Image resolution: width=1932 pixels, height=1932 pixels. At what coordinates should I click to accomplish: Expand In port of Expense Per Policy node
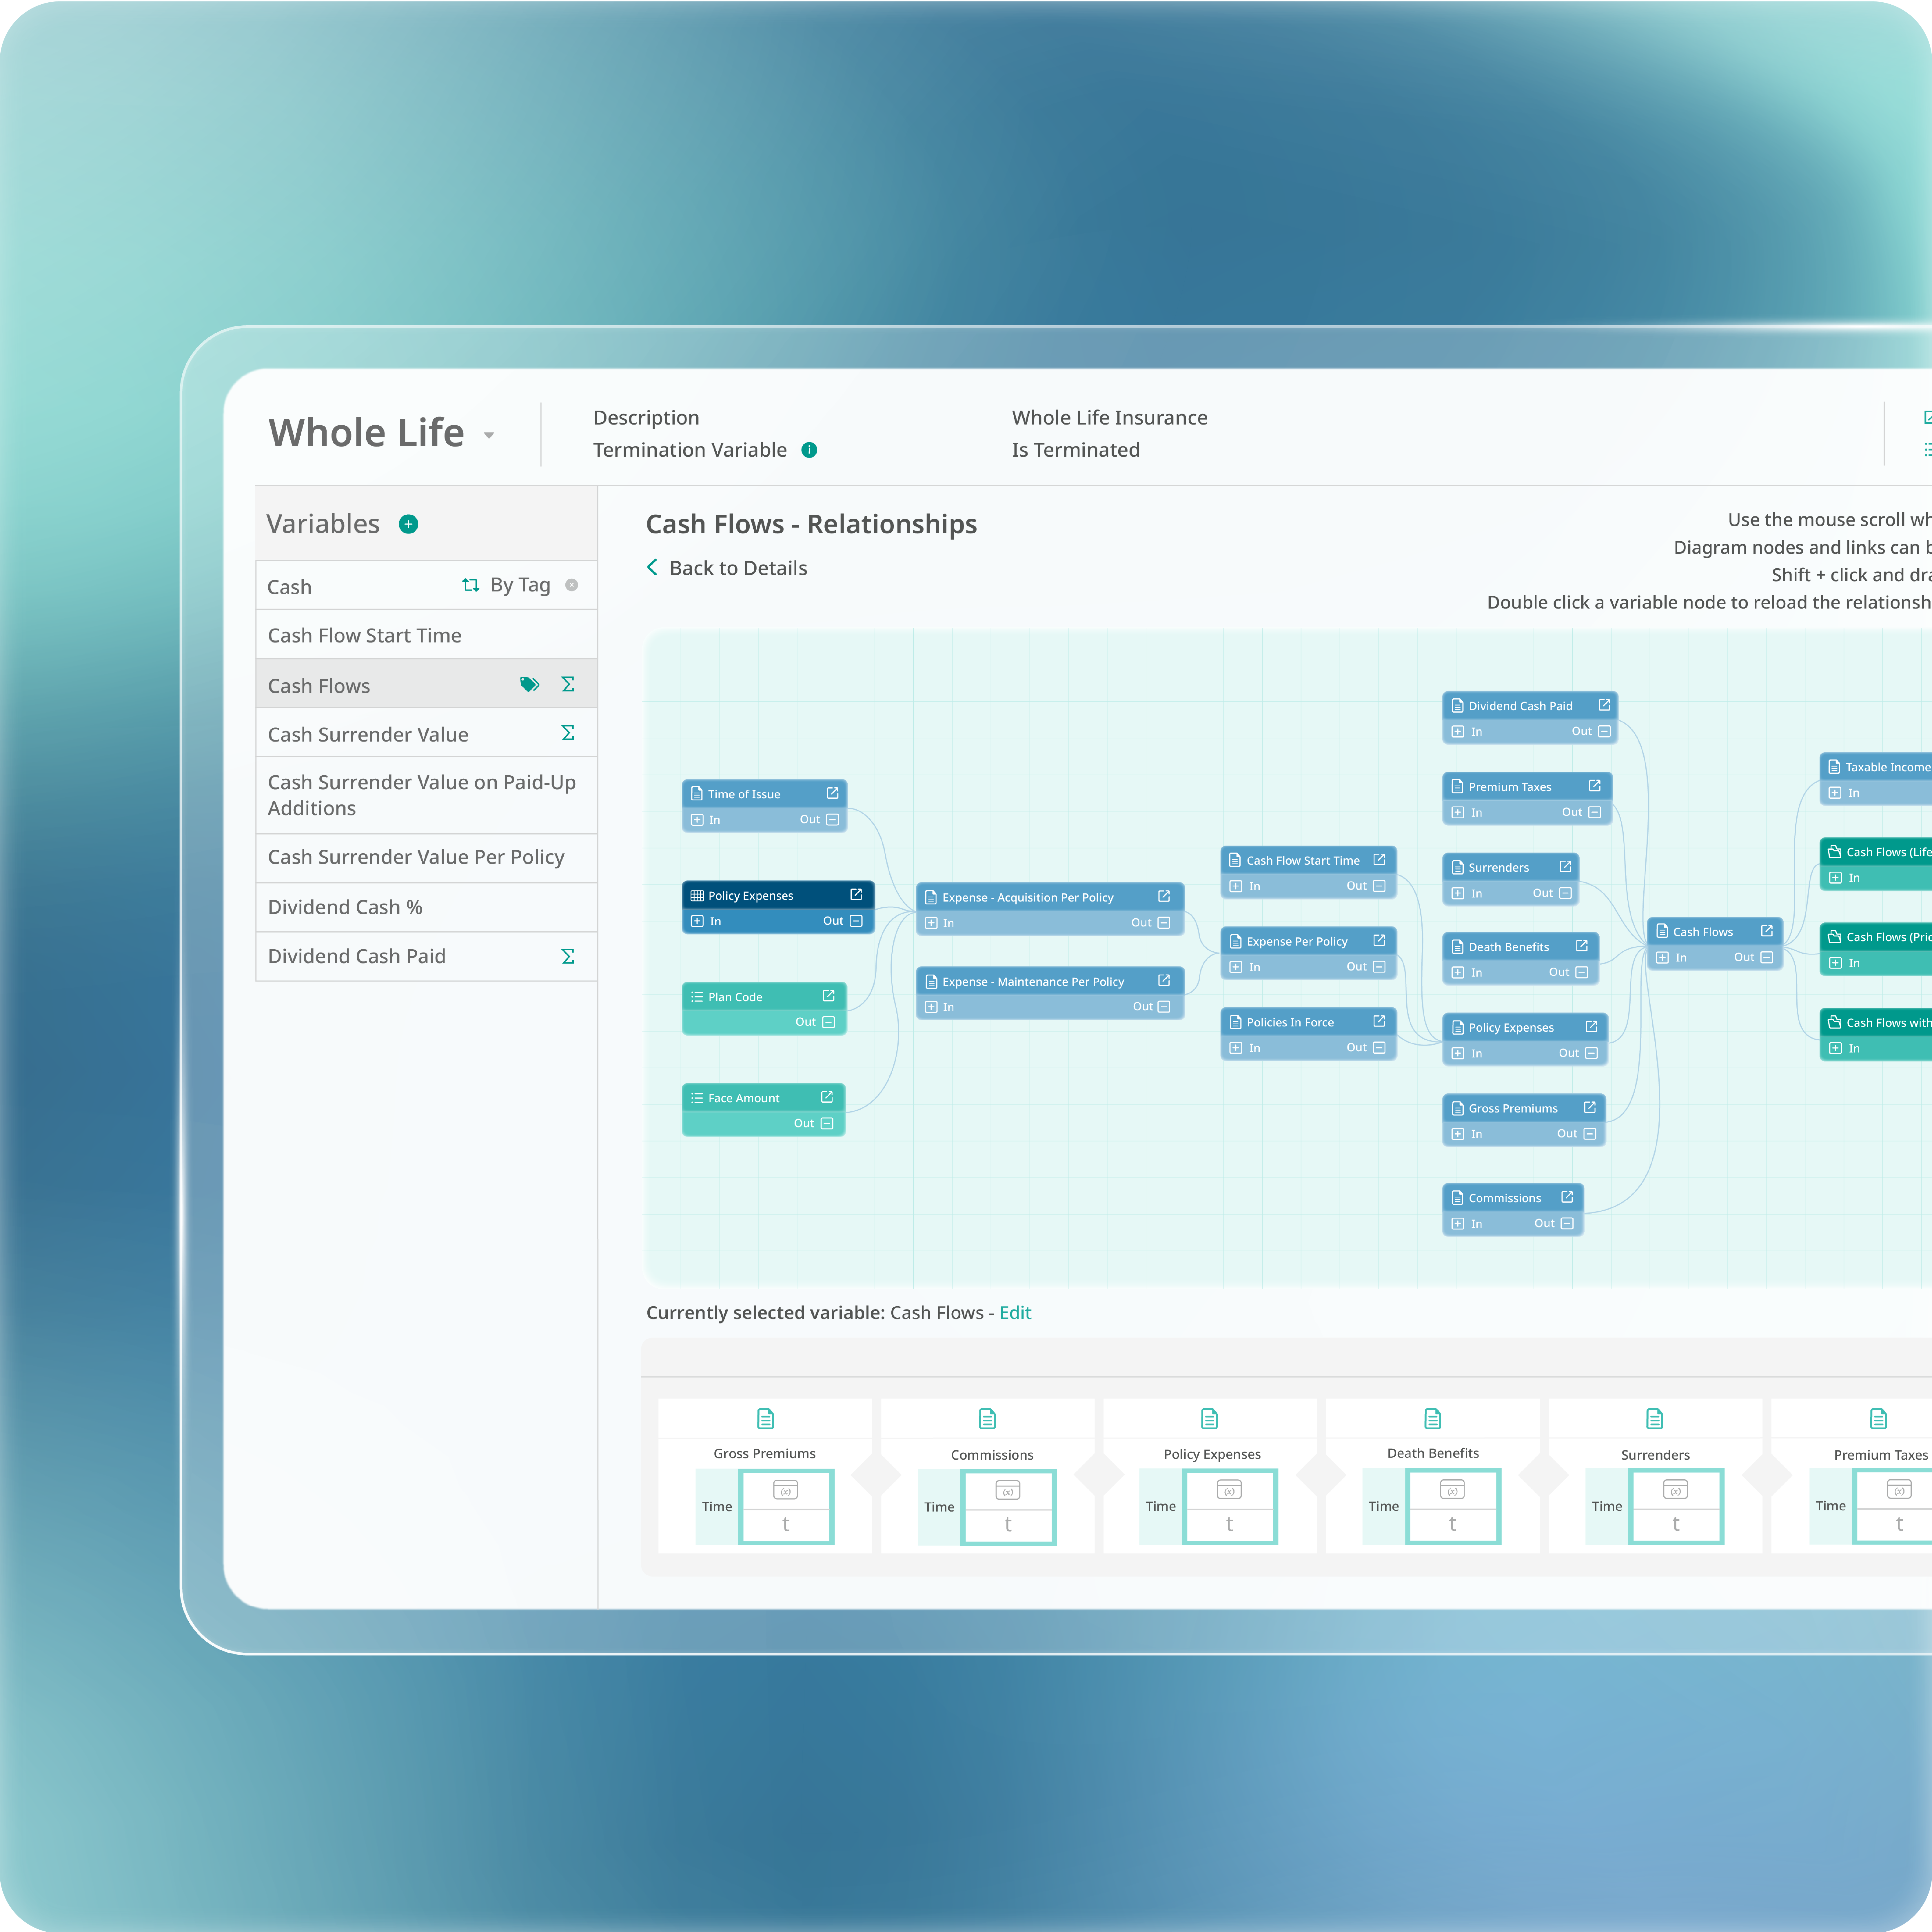[1236, 967]
